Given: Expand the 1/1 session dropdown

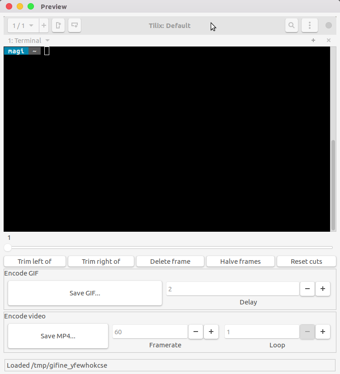Looking at the screenshot, I should click(23, 25).
